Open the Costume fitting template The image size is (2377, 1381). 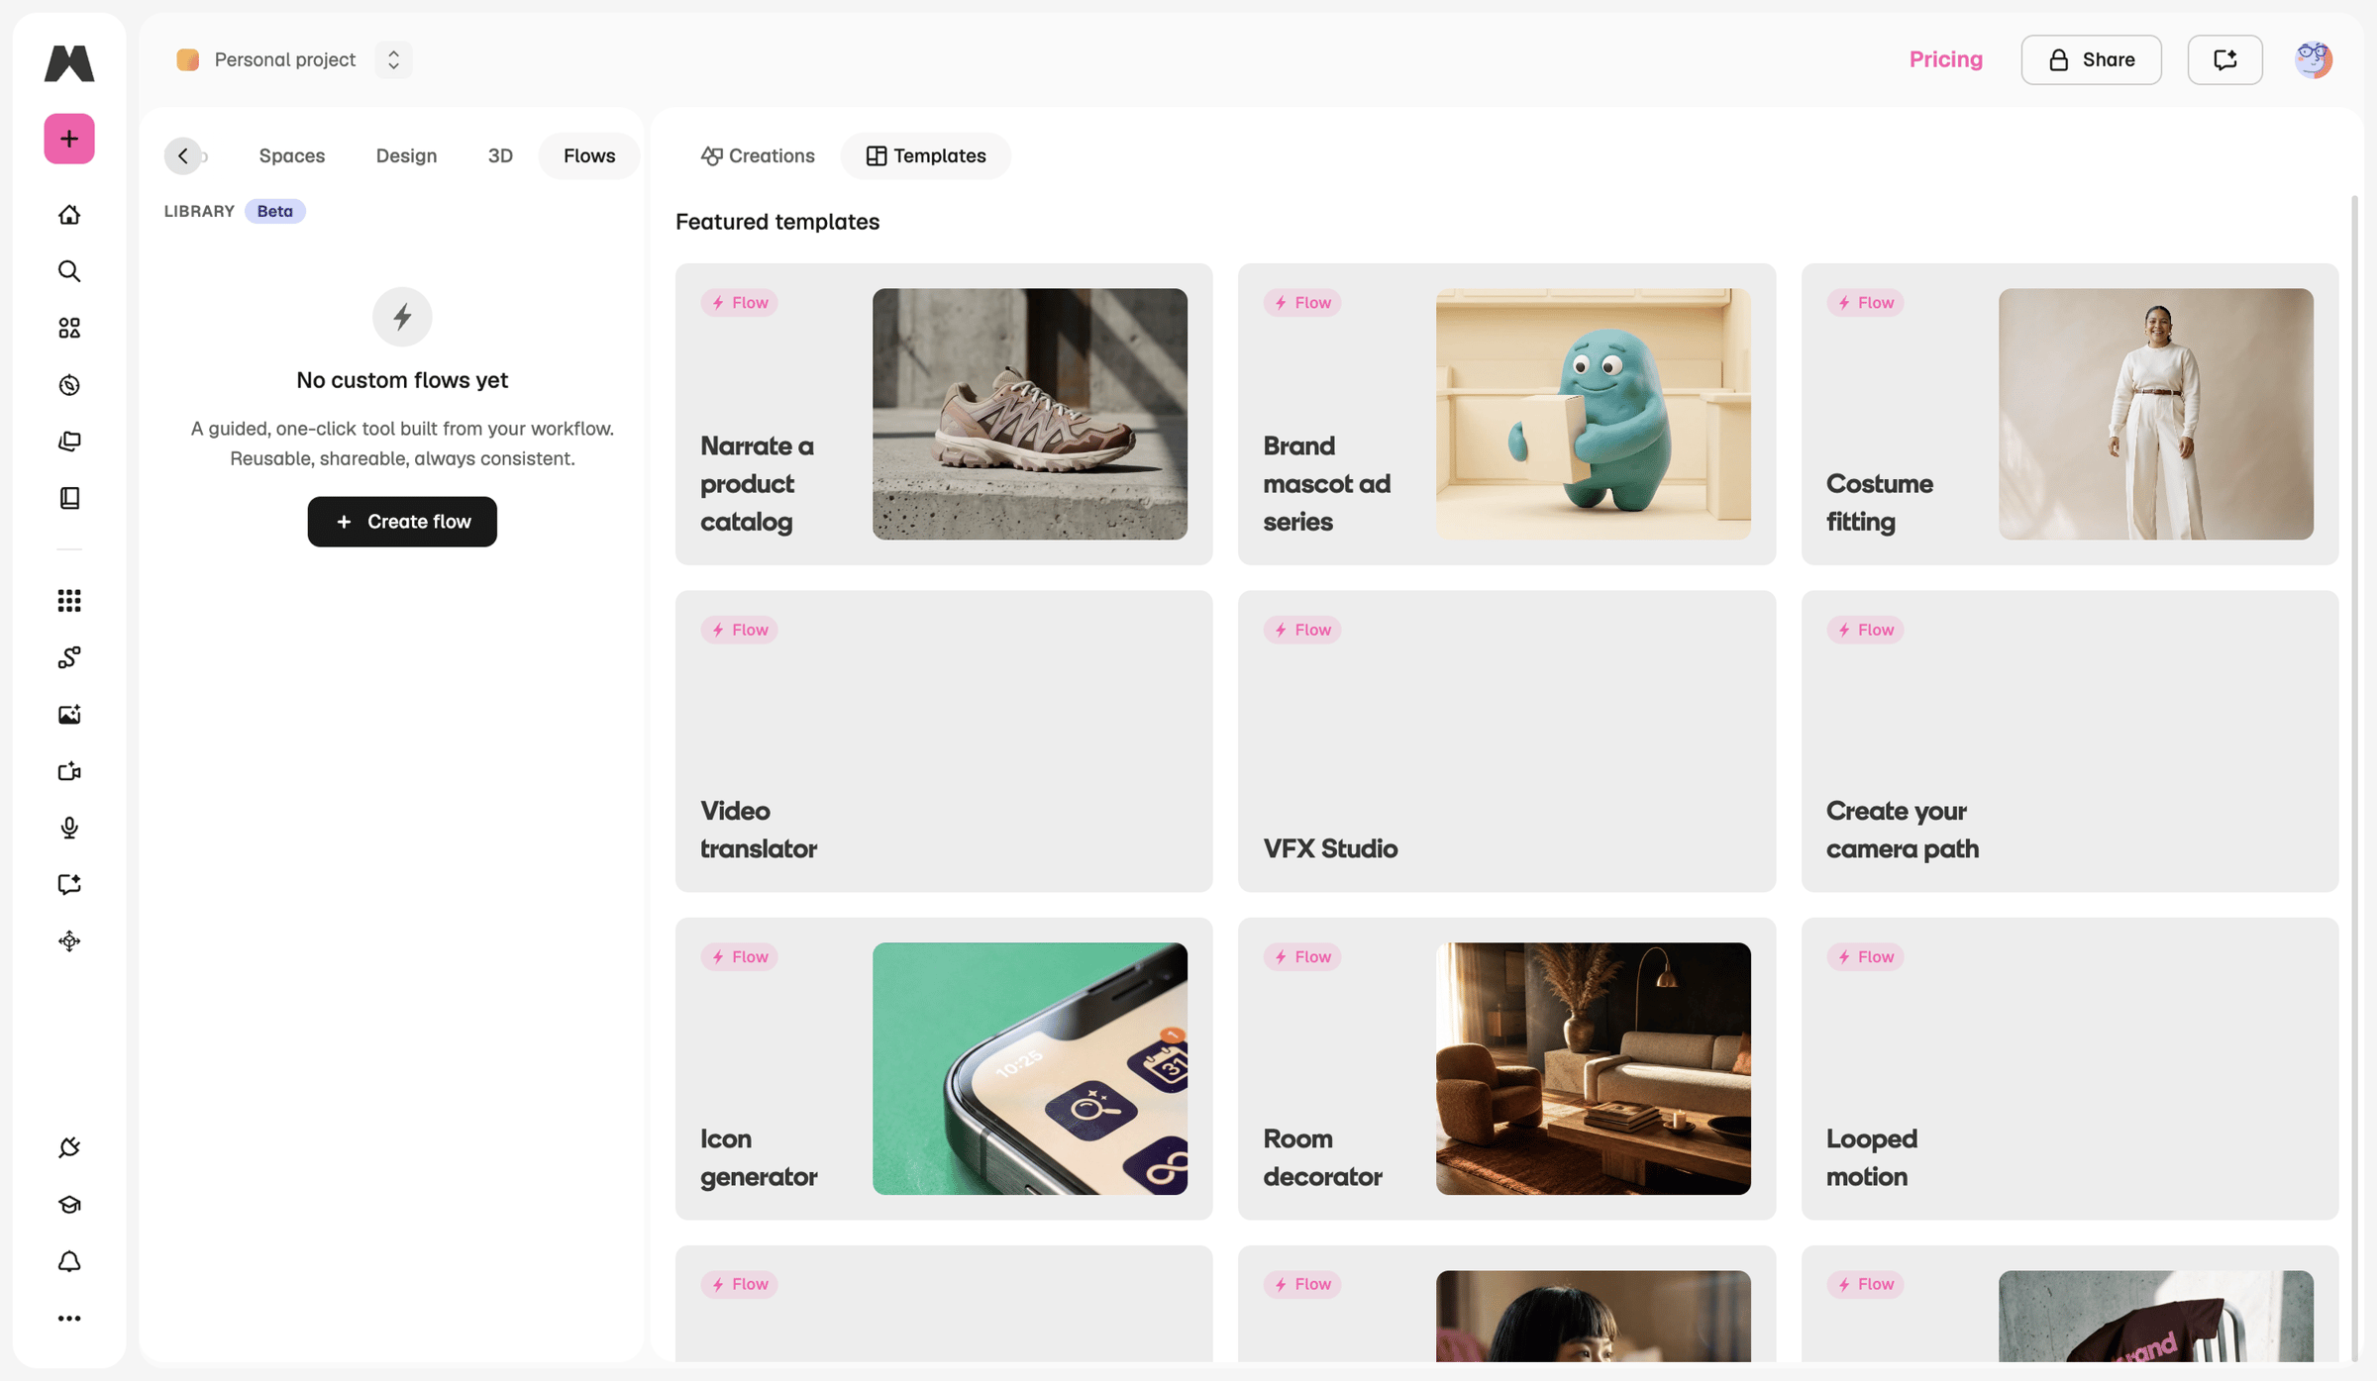point(2070,414)
